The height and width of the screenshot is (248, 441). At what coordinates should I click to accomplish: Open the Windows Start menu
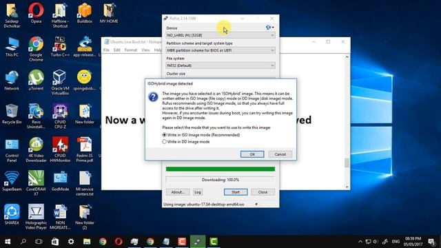click(8, 242)
